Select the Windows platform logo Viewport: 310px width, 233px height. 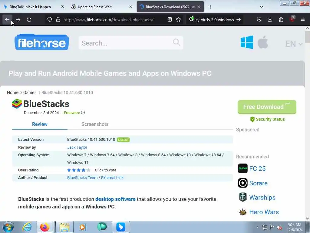(247, 42)
